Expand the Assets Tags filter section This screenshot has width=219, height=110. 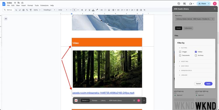tap(184, 61)
